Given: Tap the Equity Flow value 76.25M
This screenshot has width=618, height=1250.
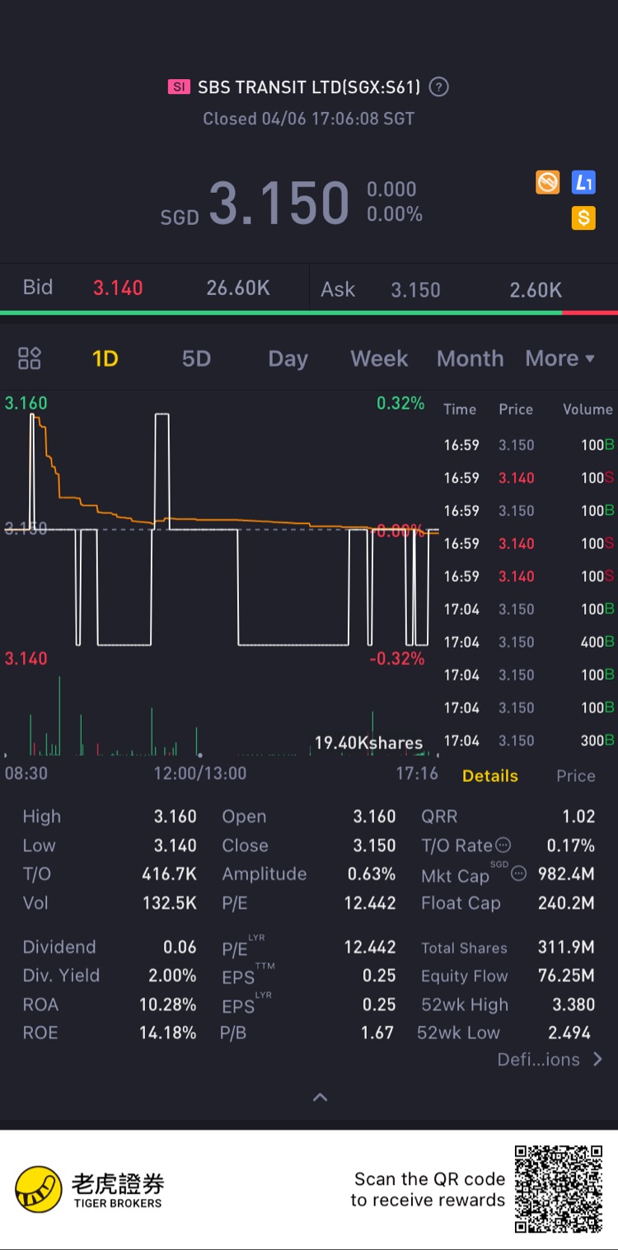Looking at the screenshot, I should tap(566, 976).
